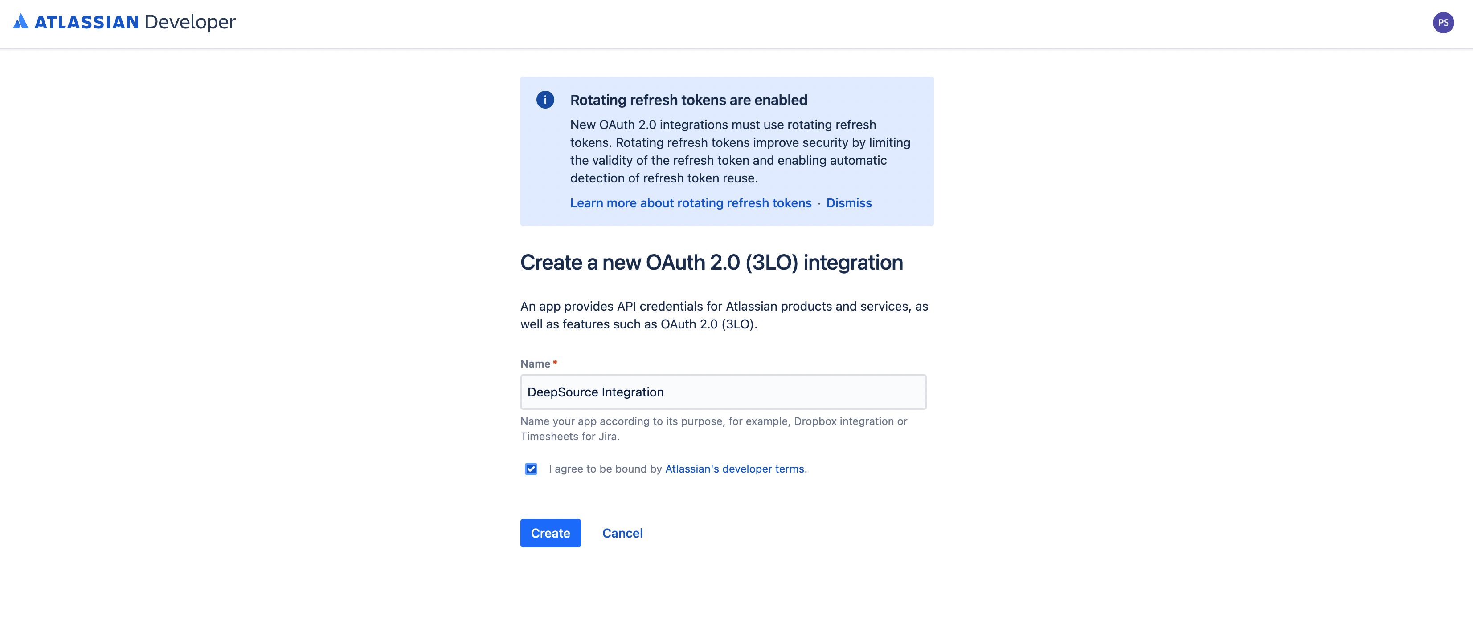Viewport: 1473px width, 623px height.
Task: Click Cancel to abandon the integration
Action: [622, 533]
